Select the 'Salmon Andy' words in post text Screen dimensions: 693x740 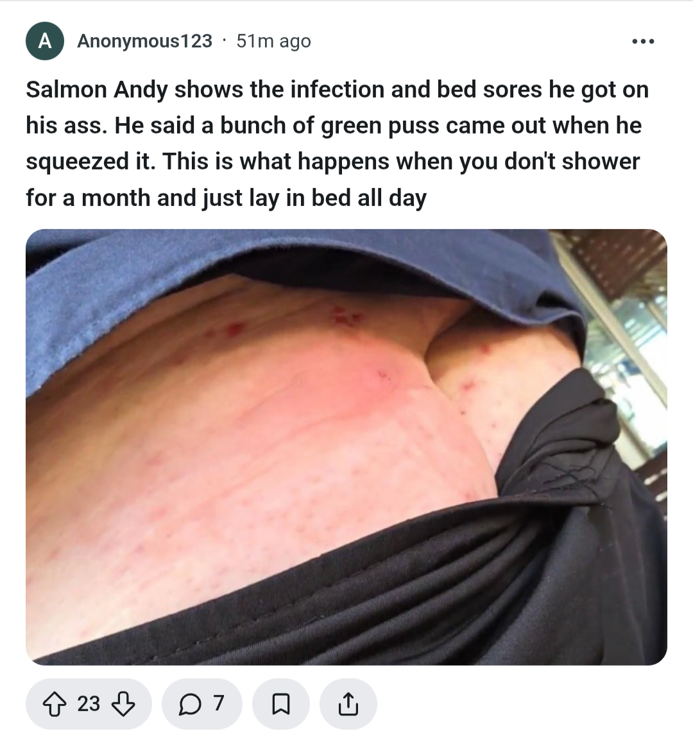[x=97, y=90]
